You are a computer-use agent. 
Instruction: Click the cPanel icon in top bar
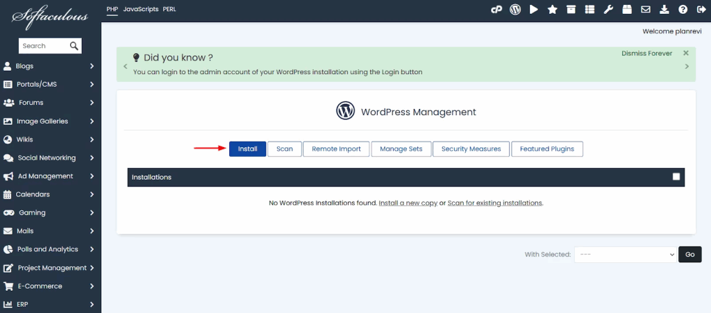point(496,10)
